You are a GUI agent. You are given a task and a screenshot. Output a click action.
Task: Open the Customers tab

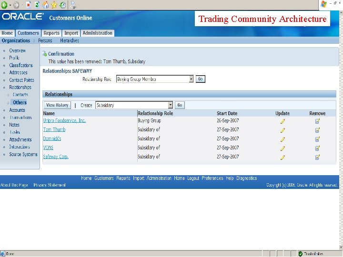tap(28, 33)
